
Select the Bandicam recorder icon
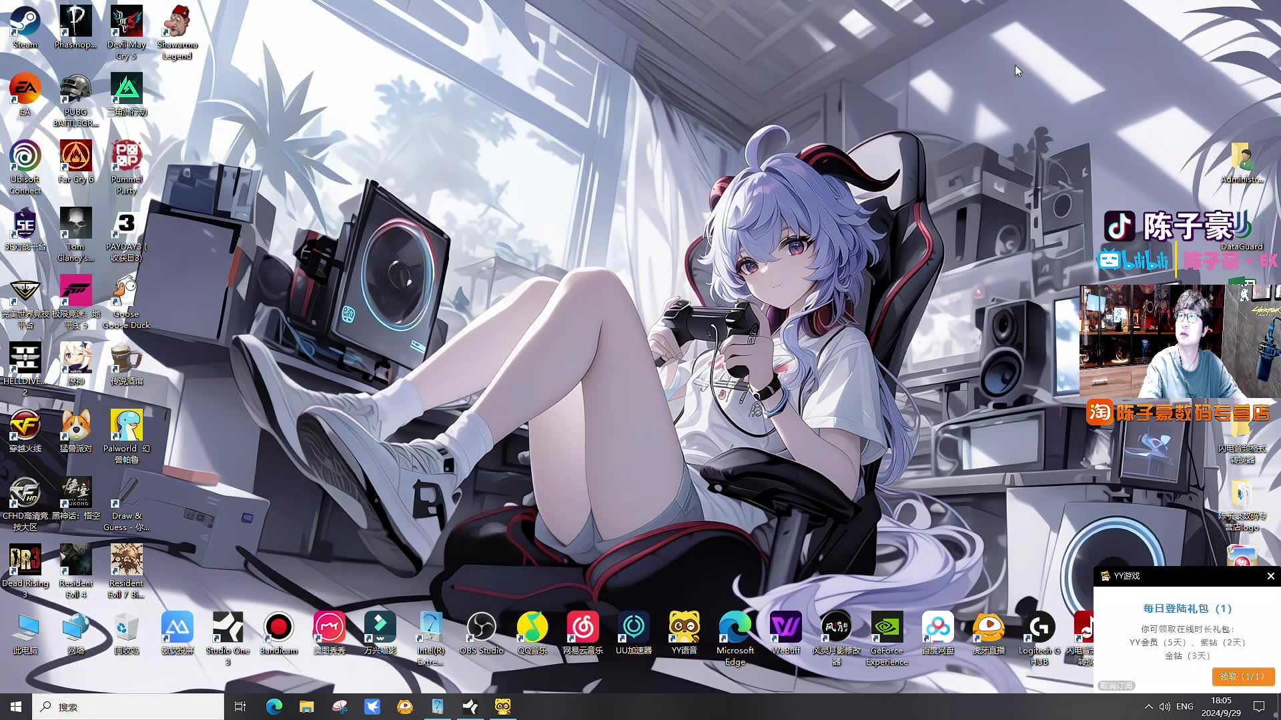tap(278, 633)
